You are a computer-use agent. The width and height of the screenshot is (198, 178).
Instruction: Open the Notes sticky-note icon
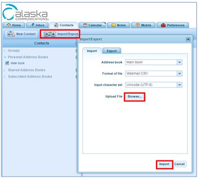coord(113,25)
